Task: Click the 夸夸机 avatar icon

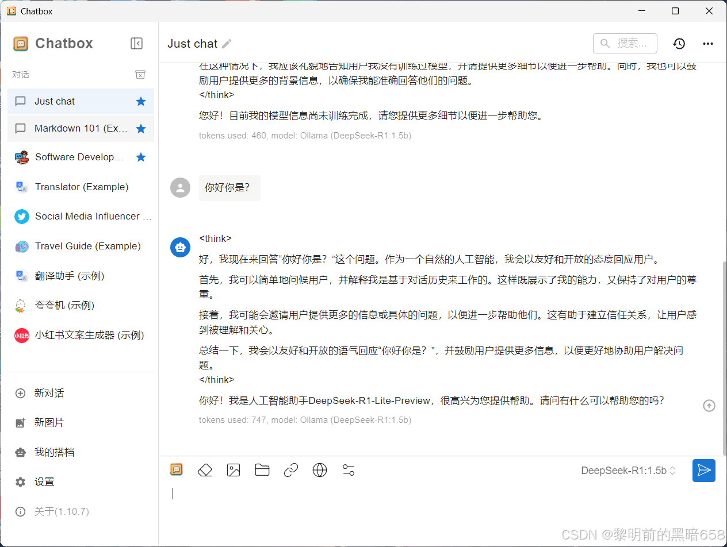Action: tap(21, 306)
